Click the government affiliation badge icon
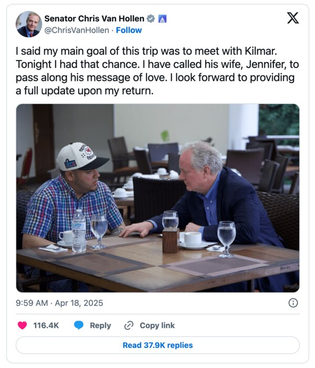This screenshot has width=315, height=368. coord(162,19)
